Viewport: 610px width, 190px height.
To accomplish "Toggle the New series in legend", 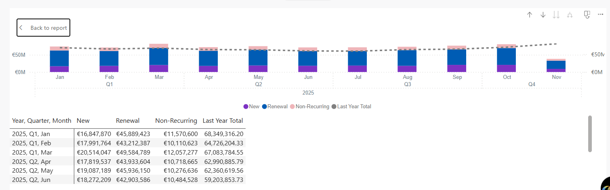I will click(251, 107).
